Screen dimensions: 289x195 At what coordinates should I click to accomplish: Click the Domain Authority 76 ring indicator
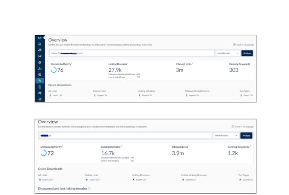(x=54, y=70)
